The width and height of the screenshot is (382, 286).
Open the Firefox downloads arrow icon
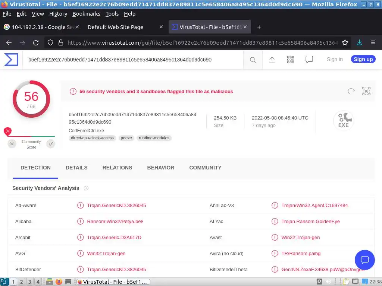click(359, 42)
